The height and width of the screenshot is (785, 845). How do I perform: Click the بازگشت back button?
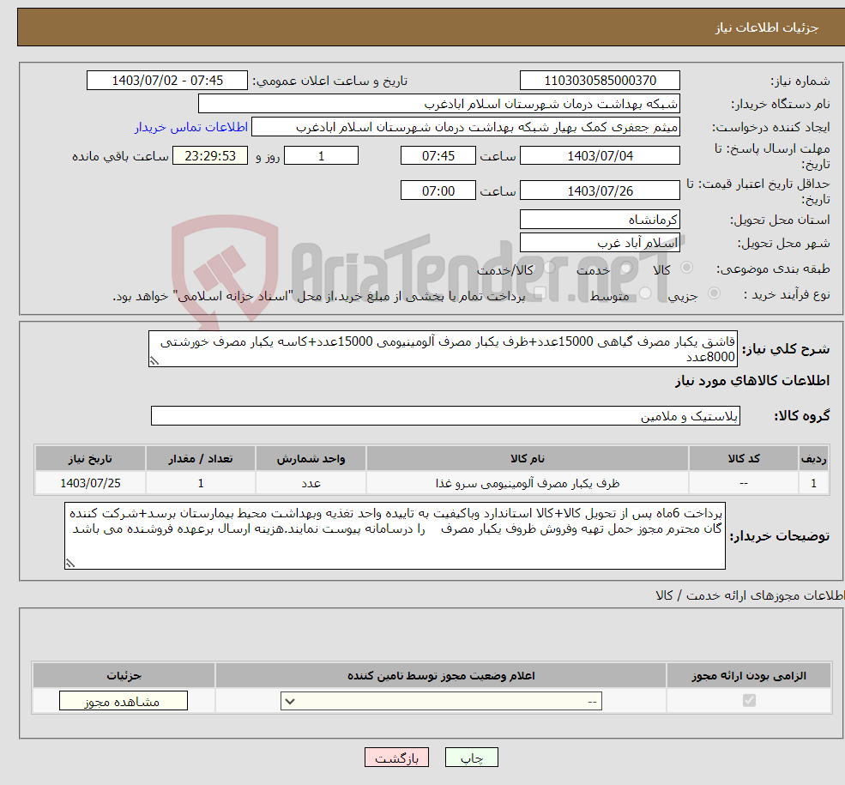(x=396, y=758)
